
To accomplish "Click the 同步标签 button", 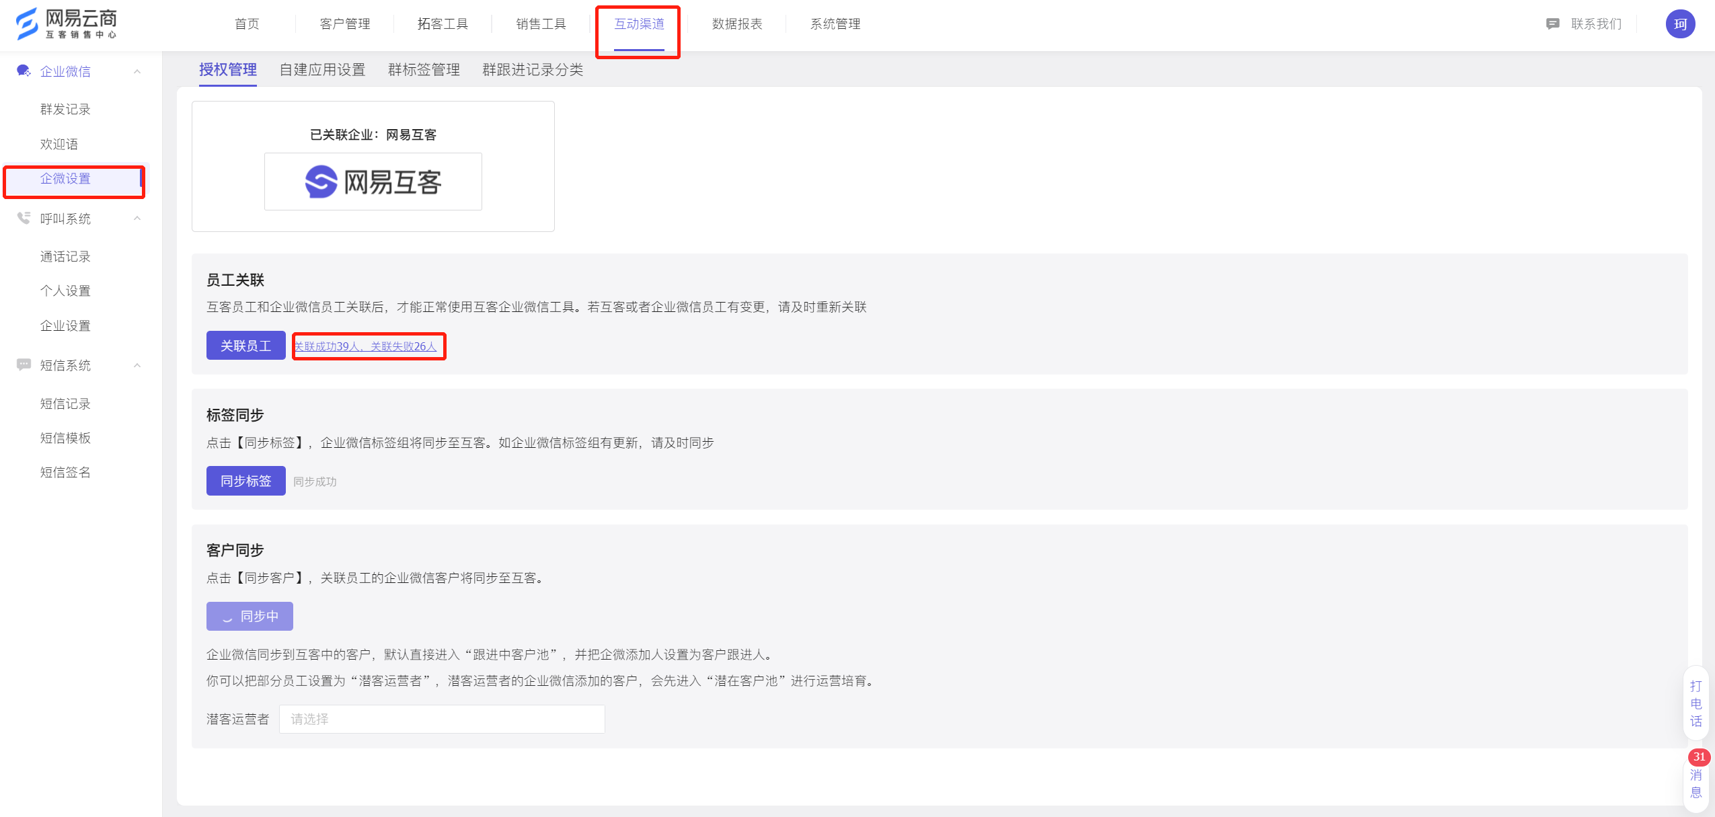I will [245, 481].
